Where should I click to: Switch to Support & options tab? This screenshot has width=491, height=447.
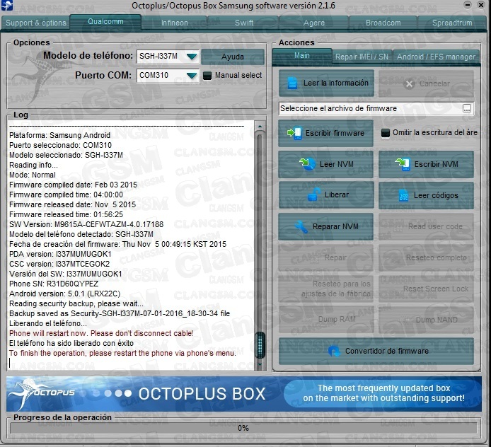click(x=35, y=23)
